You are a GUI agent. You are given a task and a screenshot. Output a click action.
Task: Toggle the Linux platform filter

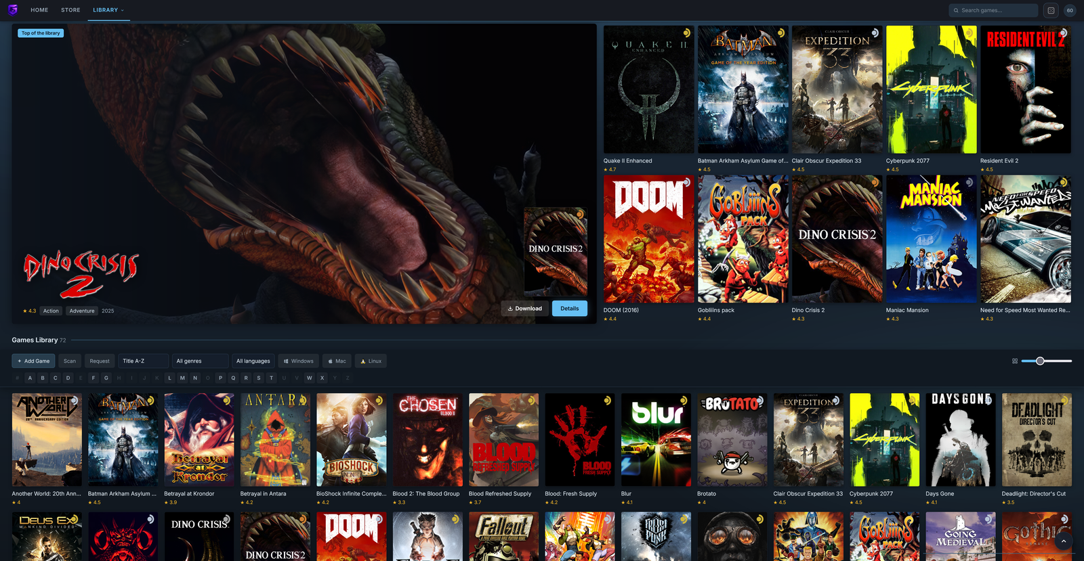point(371,361)
